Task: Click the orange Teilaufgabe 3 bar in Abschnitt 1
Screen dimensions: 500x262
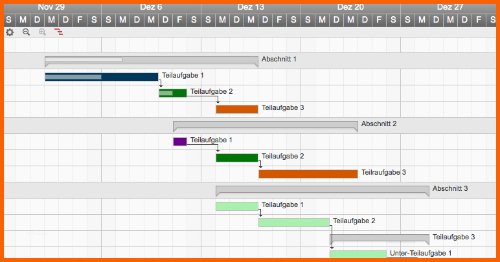Action: (x=236, y=109)
